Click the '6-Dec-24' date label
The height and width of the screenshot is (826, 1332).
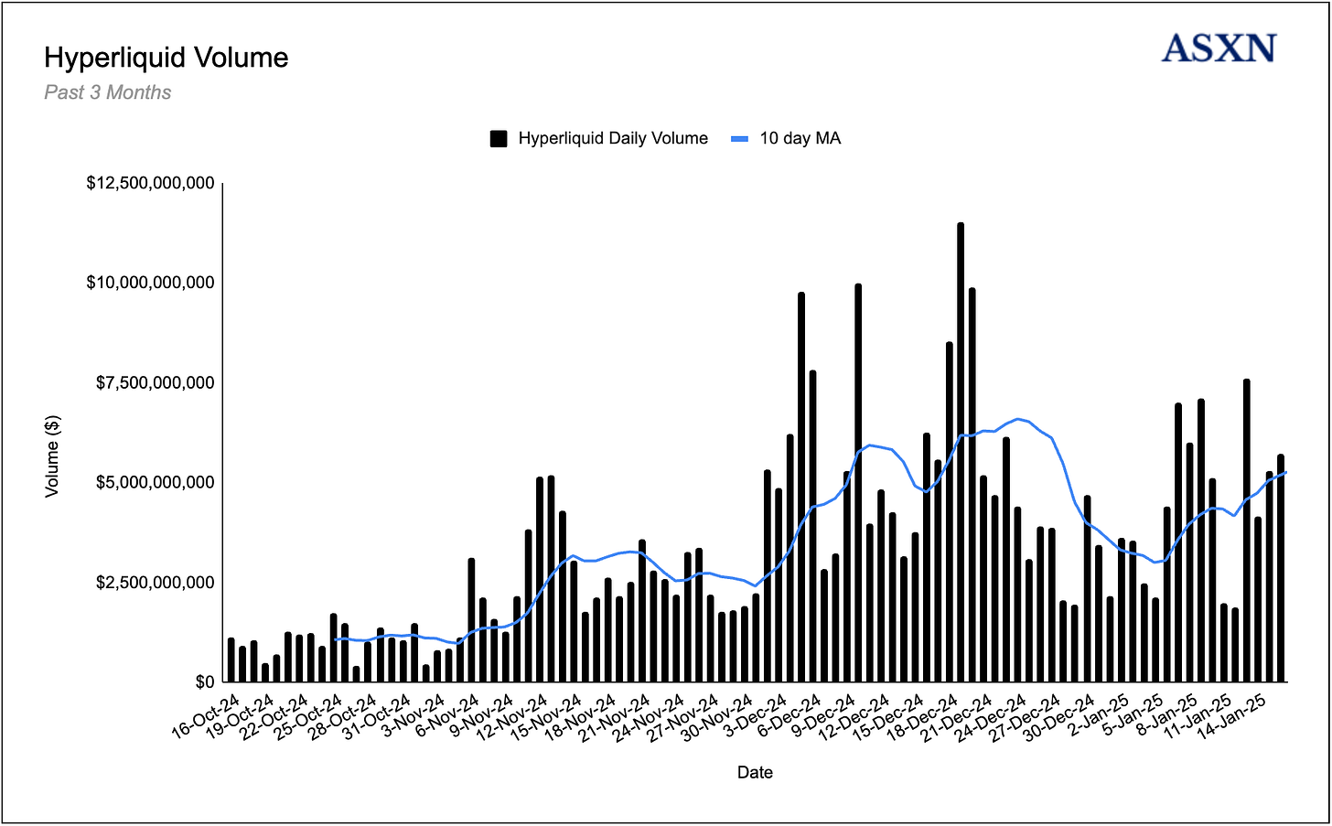click(790, 714)
